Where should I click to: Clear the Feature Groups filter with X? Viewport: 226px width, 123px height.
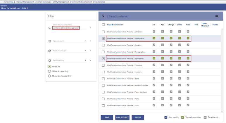(x=90, y=51)
